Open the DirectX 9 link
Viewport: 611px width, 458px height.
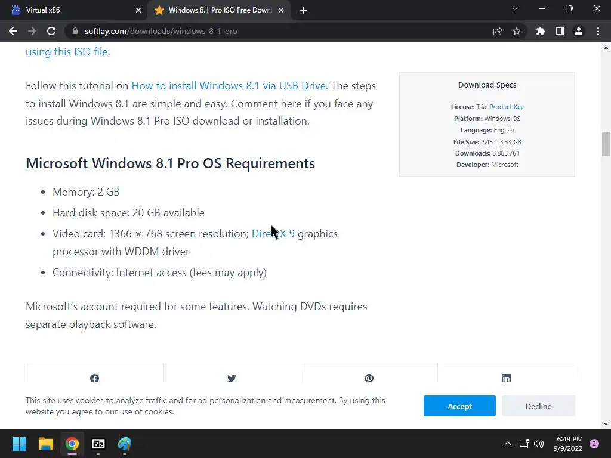273,234
